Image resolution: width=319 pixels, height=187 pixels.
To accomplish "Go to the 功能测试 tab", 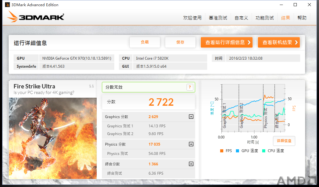I will (264, 18).
